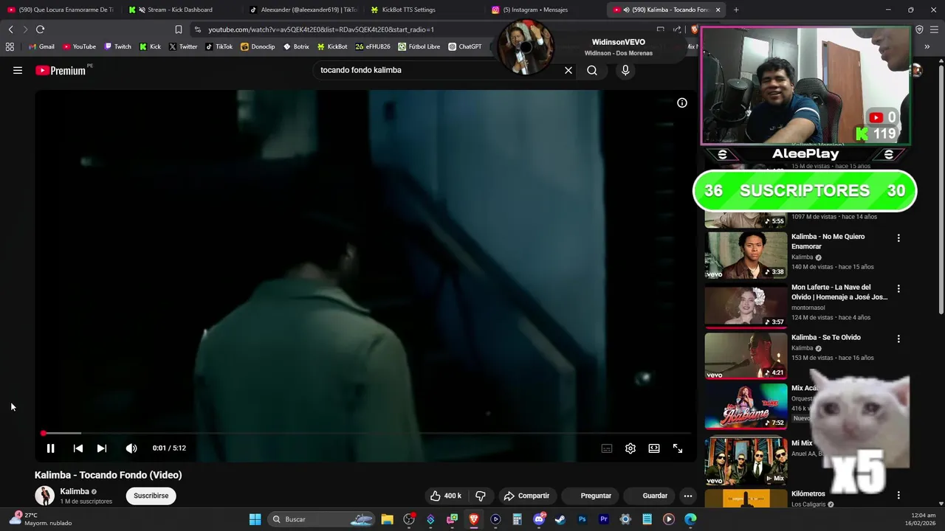This screenshot has height=531, width=945.
Task: Go to YouTube Premium home logo
Action: coord(61,70)
